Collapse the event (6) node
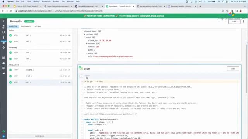Viewport: 248px width, 139px height. [85, 37]
